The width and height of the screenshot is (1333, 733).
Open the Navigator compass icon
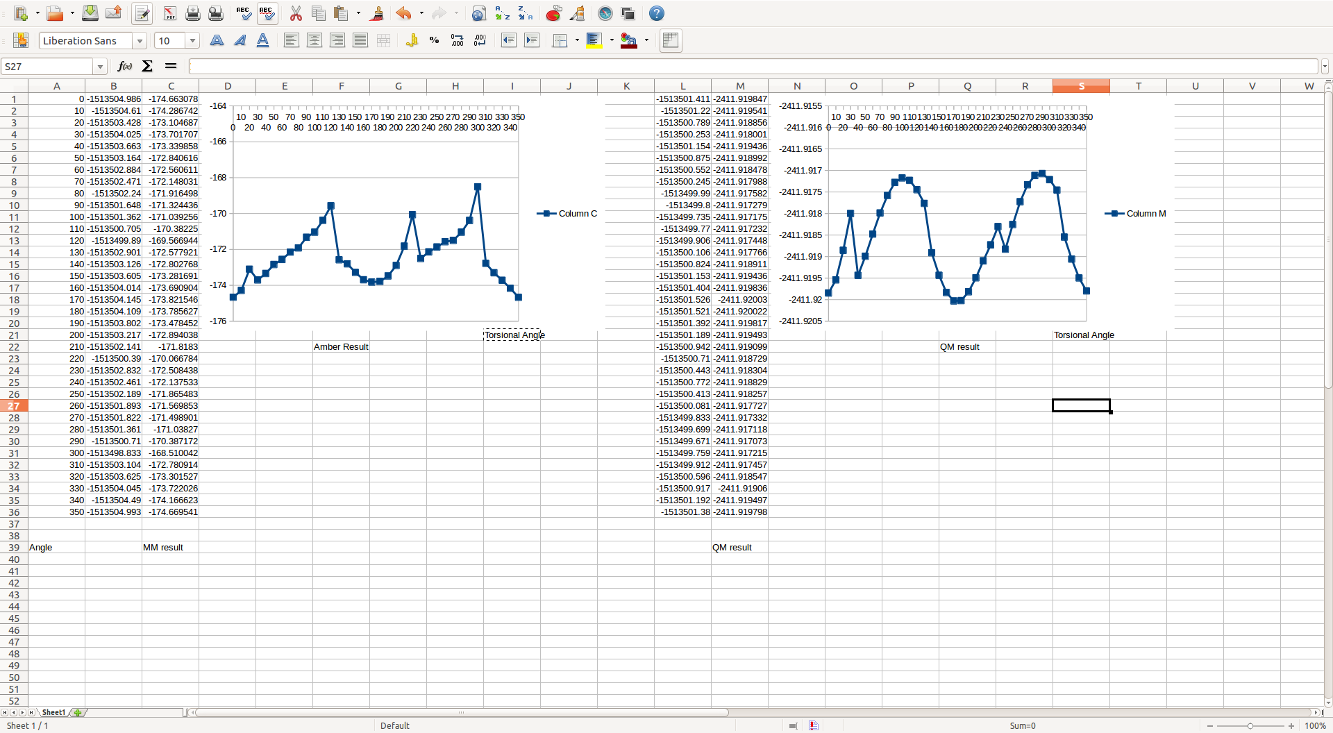(x=605, y=13)
